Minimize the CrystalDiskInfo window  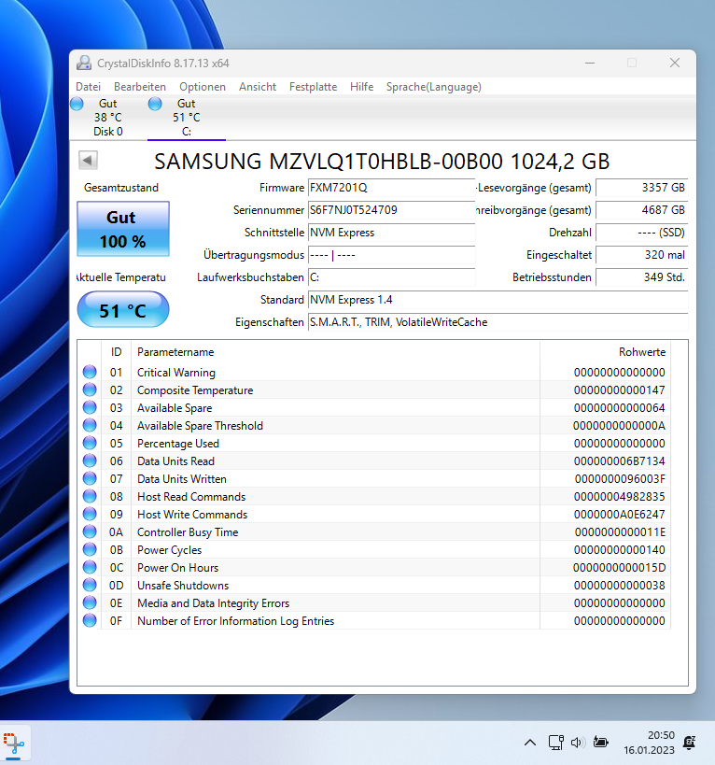pos(590,63)
